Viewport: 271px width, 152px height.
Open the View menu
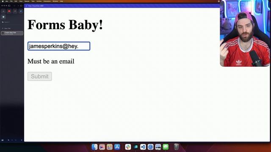(x=21, y=1)
